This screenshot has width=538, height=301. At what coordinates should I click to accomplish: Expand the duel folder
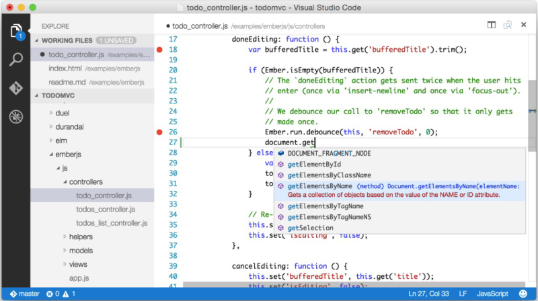(51, 113)
